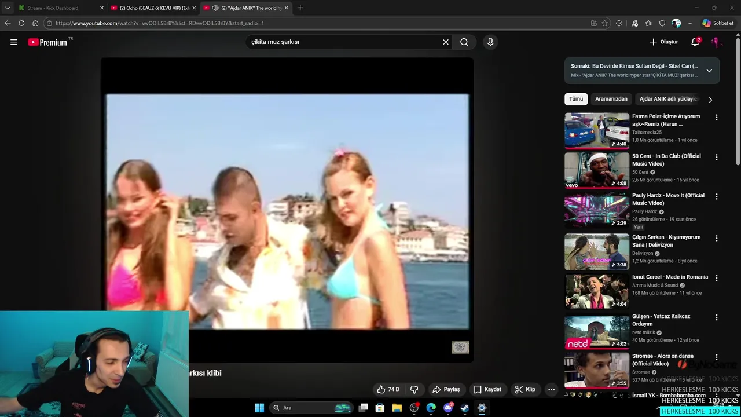
Task: Open Microsoft Edge on taskbar
Action: 431,408
